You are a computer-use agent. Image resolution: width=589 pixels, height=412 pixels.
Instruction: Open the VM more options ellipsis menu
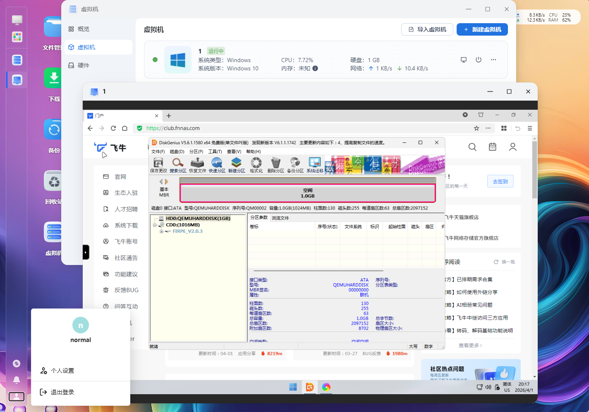[x=493, y=60]
